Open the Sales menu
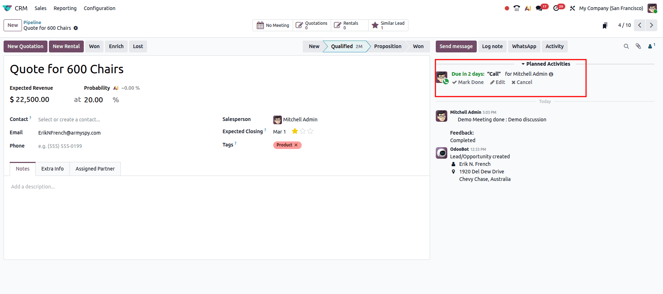 click(41, 8)
